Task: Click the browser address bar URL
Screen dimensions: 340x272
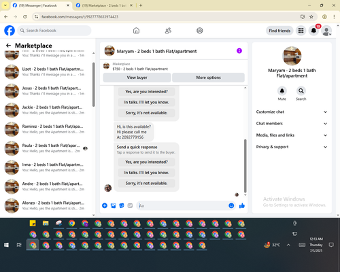Action: click(x=80, y=17)
